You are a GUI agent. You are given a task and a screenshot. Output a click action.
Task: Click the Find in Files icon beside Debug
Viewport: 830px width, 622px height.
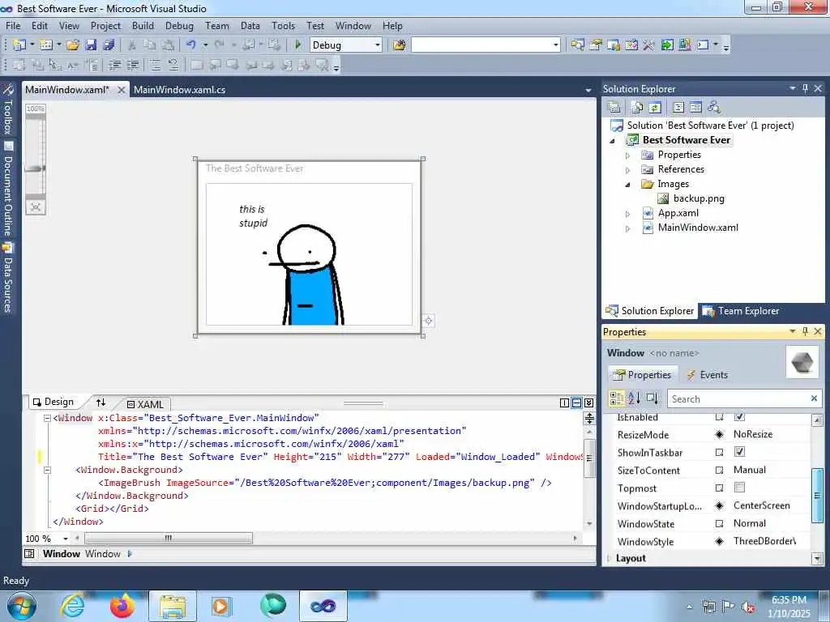[x=399, y=45]
